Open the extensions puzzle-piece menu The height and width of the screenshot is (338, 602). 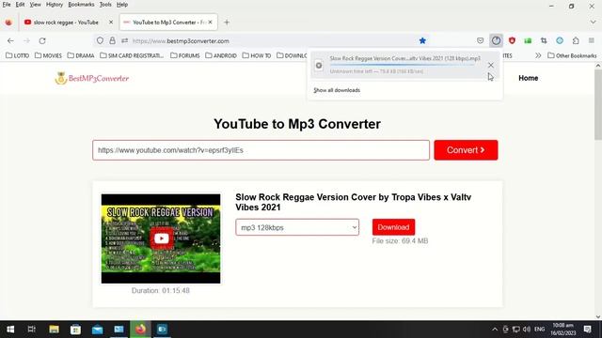pos(576,40)
